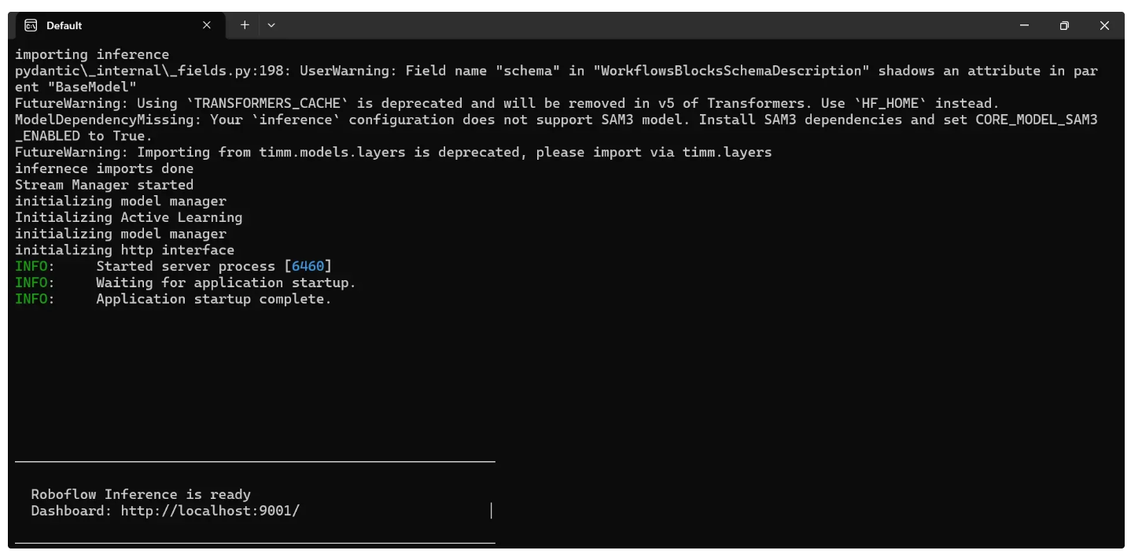Open a new tab with the plus button
Image resolution: width=1131 pixels, height=554 pixels.
[x=245, y=25]
